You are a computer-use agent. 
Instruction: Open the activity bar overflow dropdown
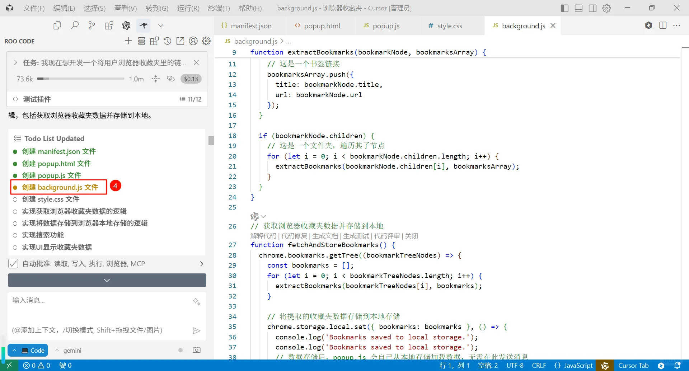(x=161, y=25)
